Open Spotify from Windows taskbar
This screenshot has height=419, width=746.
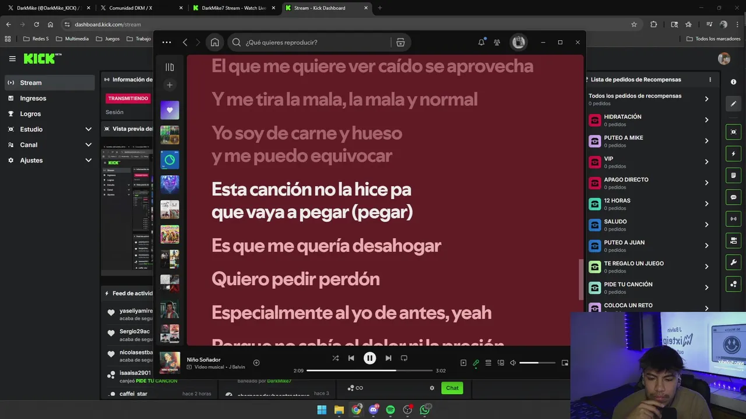pos(390,410)
